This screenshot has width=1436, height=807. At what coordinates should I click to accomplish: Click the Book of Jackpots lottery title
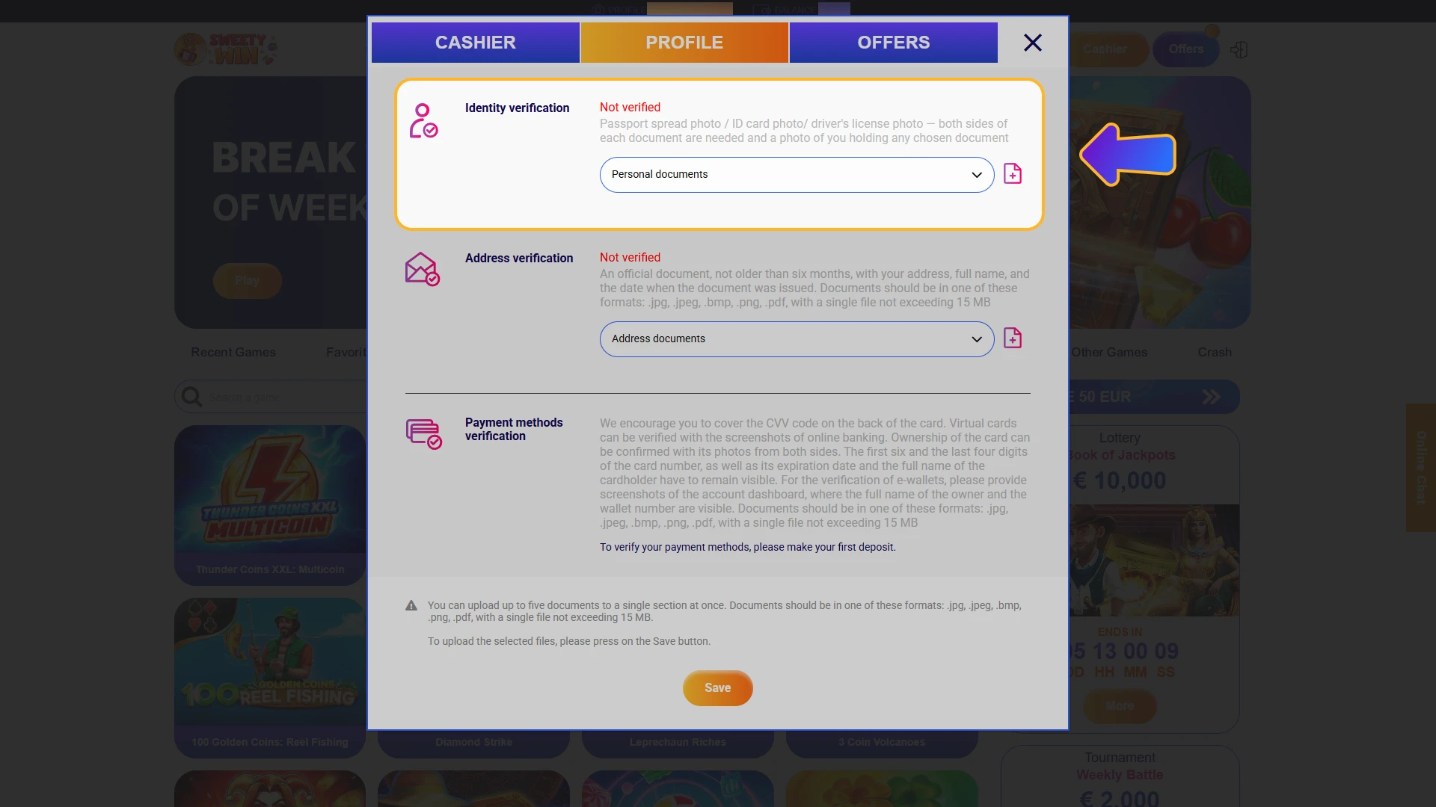1122,456
